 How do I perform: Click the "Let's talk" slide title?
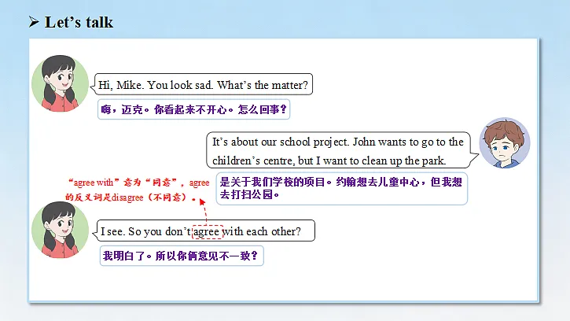pos(79,22)
